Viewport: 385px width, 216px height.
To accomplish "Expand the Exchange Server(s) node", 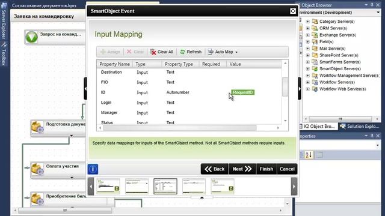I will pyautogui.click(x=307, y=35).
